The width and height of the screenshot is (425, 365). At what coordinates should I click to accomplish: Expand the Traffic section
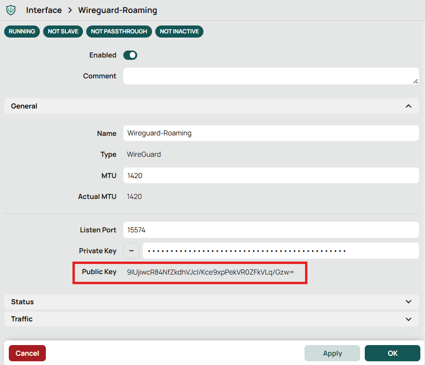211,319
